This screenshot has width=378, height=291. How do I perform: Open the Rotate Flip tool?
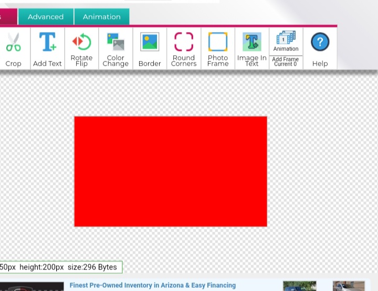tap(81, 49)
